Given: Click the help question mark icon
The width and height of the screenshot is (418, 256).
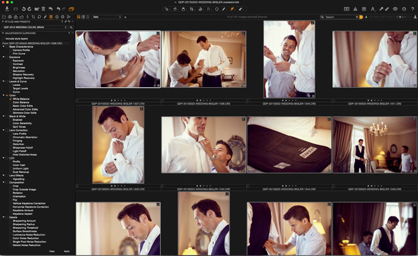Looking at the screenshot, I should 413,9.
